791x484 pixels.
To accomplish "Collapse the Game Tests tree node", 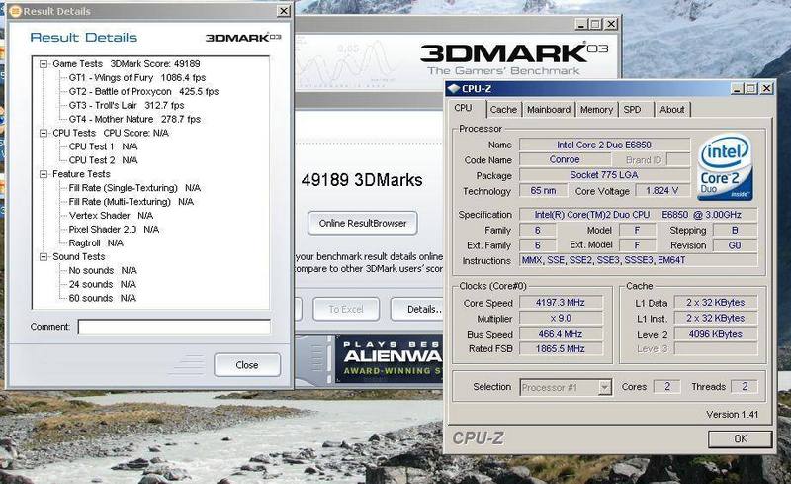I will [x=44, y=64].
